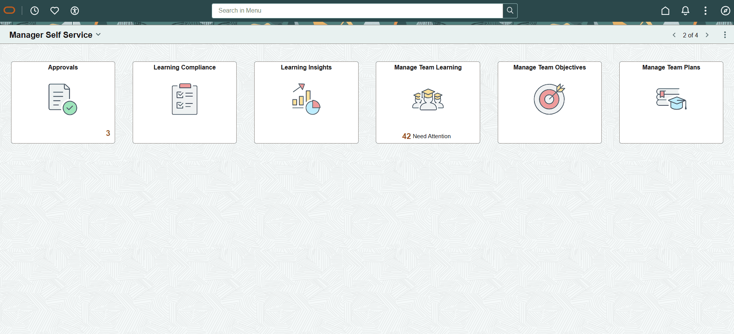Open notifications bell icon

click(x=685, y=11)
